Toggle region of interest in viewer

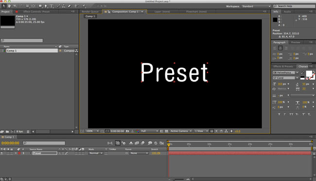click(x=161, y=131)
